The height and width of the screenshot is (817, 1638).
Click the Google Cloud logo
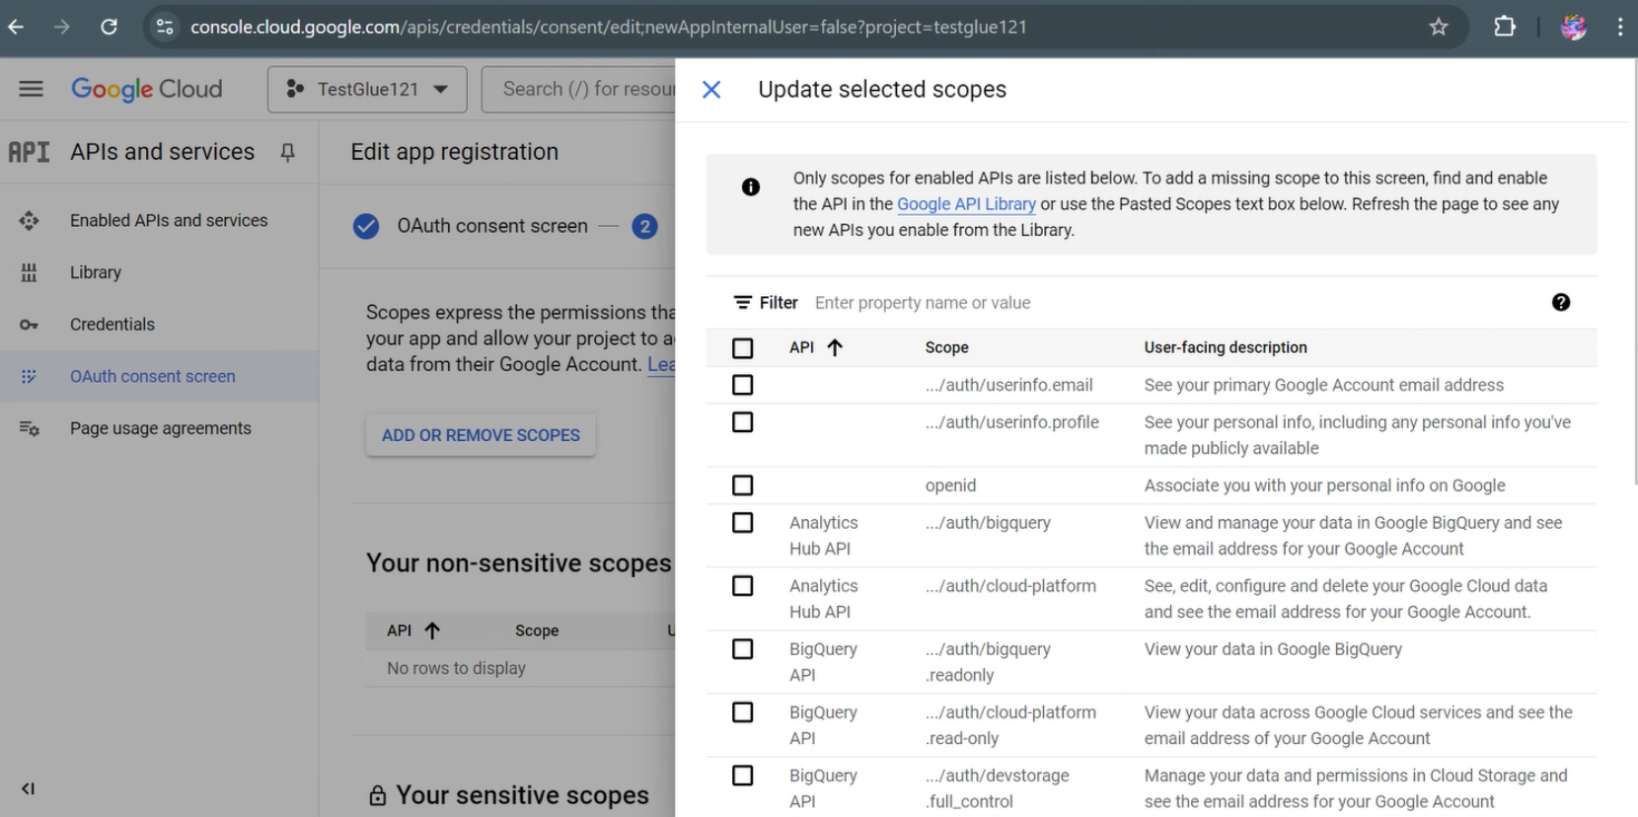147,89
